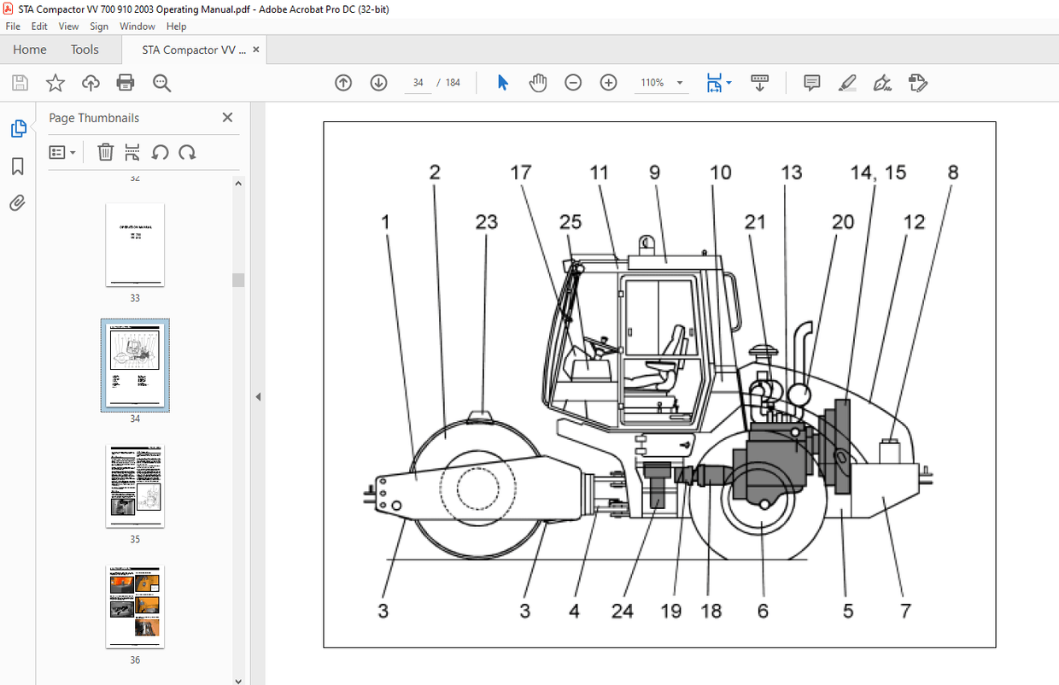Click the Print icon
This screenshot has height=685, width=1059.
click(x=126, y=82)
